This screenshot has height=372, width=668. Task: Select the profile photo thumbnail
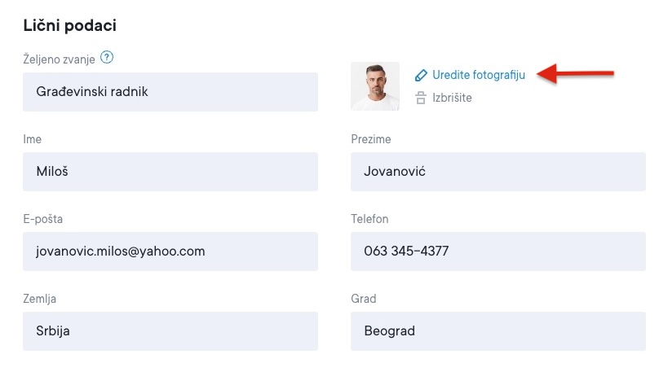[375, 86]
